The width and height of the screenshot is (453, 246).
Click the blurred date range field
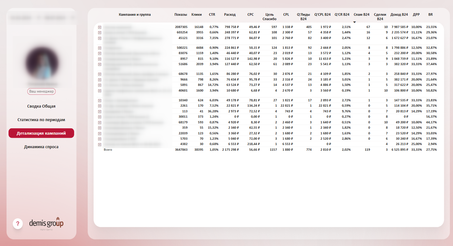pyautogui.click(x=41, y=18)
